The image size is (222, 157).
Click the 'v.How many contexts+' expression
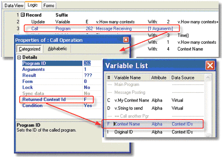pyautogui.click(x=198, y=22)
